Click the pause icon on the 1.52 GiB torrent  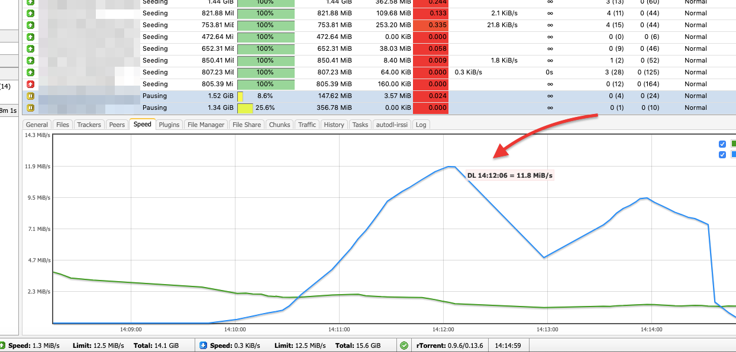[x=31, y=96]
